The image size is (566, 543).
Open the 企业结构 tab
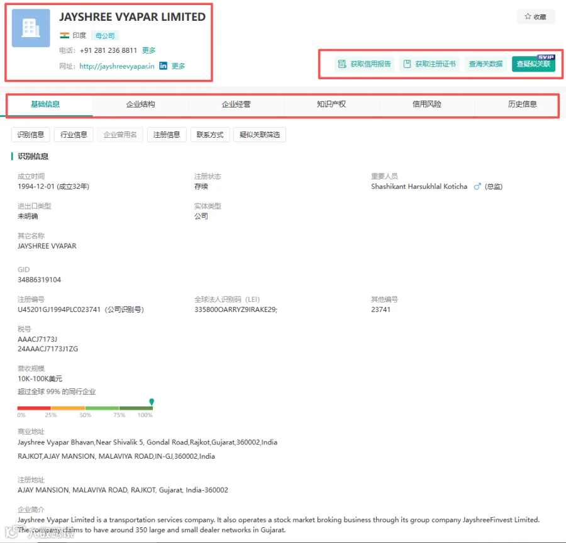point(140,104)
